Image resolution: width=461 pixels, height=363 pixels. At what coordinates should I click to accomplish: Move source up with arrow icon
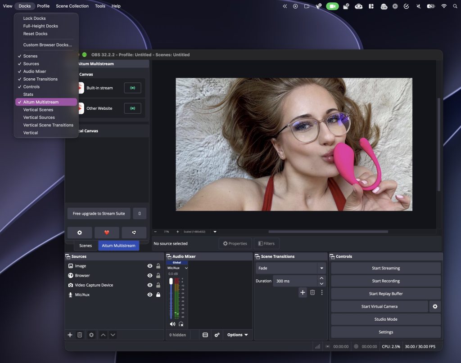(x=103, y=335)
